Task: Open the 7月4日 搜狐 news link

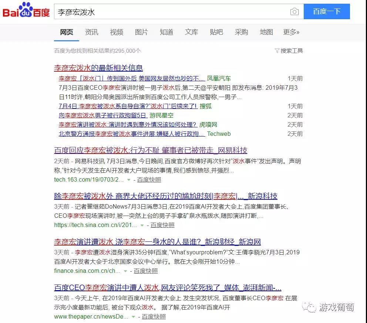Action: (128, 106)
